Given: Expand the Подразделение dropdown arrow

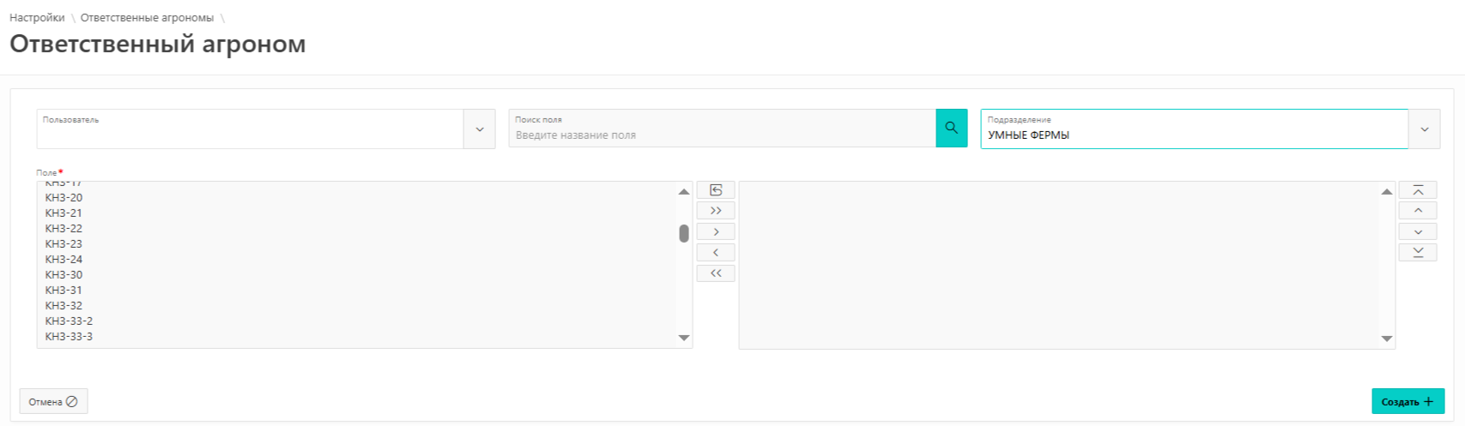Looking at the screenshot, I should [x=1424, y=129].
